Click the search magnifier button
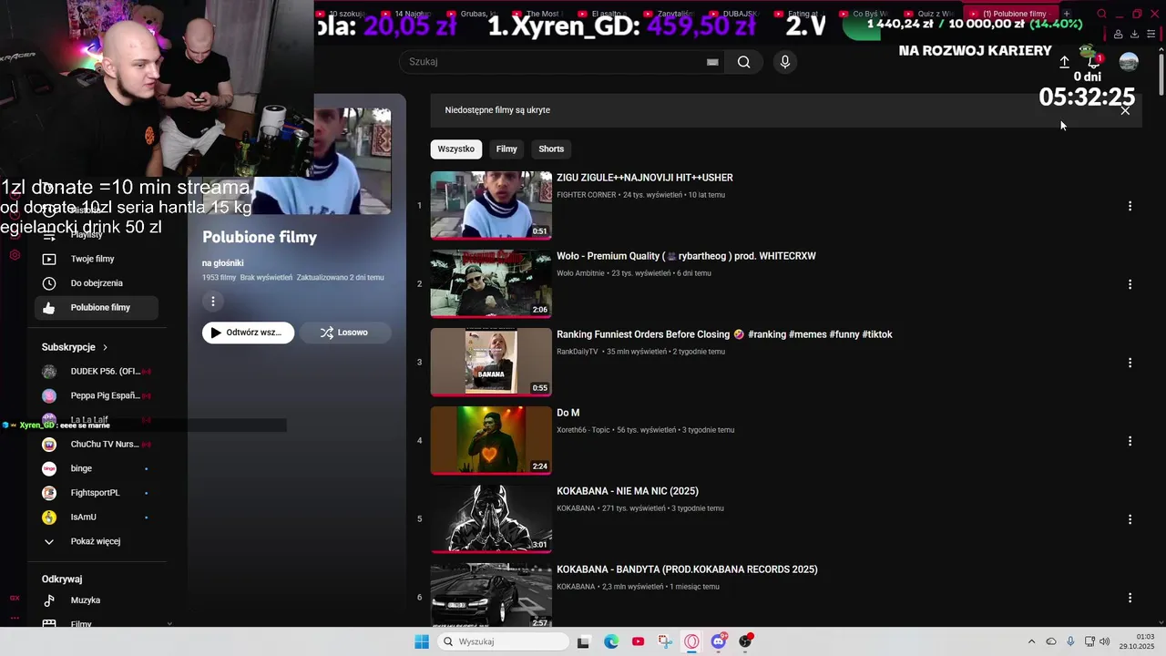1166x656 pixels. tap(744, 62)
